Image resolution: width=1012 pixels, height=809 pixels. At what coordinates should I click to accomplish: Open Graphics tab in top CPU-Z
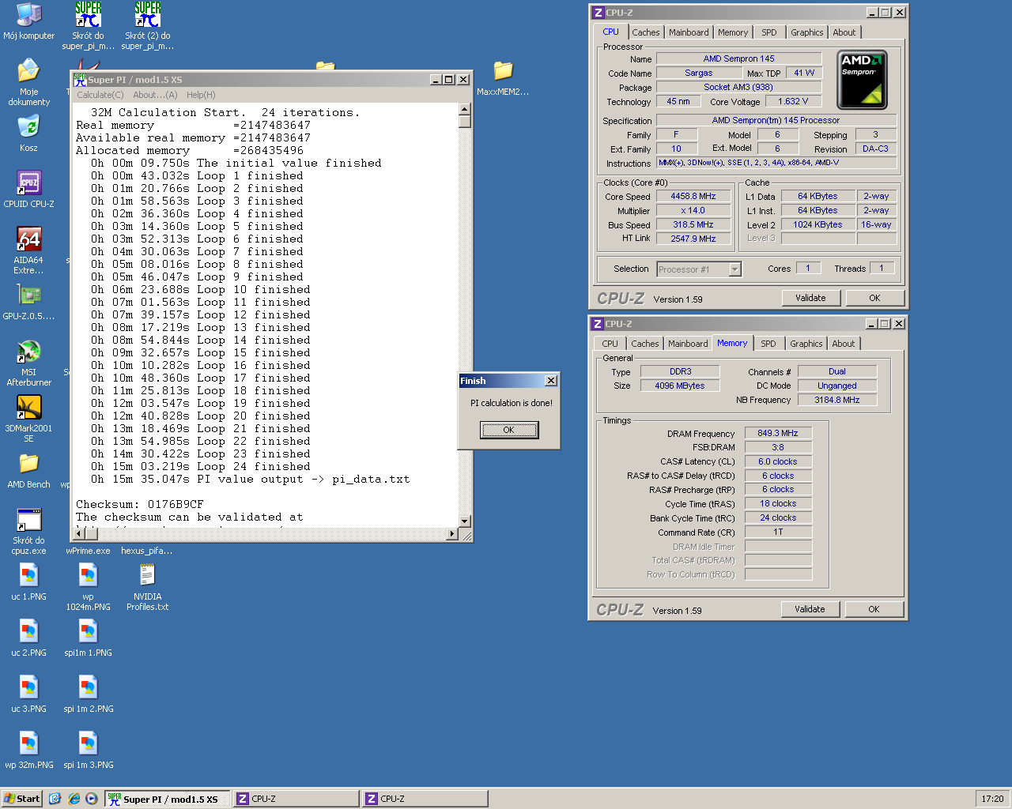click(807, 32)
